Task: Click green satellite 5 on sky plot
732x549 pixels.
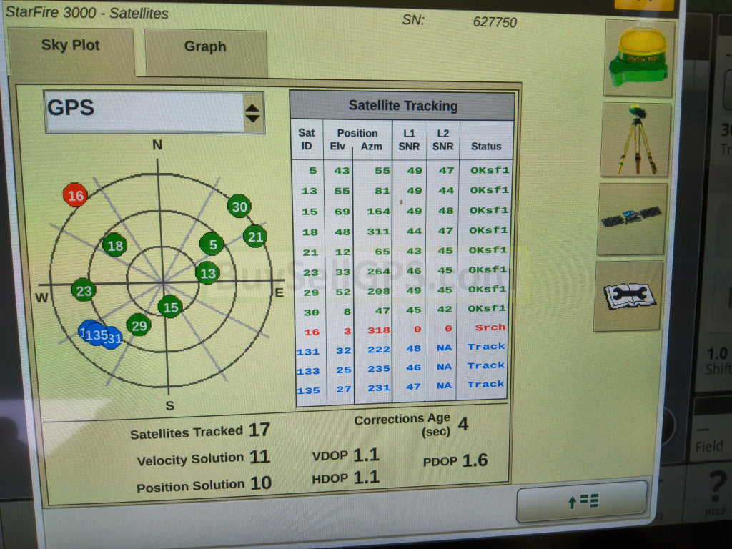Action: pyautogui.click(x=212, y=244)
